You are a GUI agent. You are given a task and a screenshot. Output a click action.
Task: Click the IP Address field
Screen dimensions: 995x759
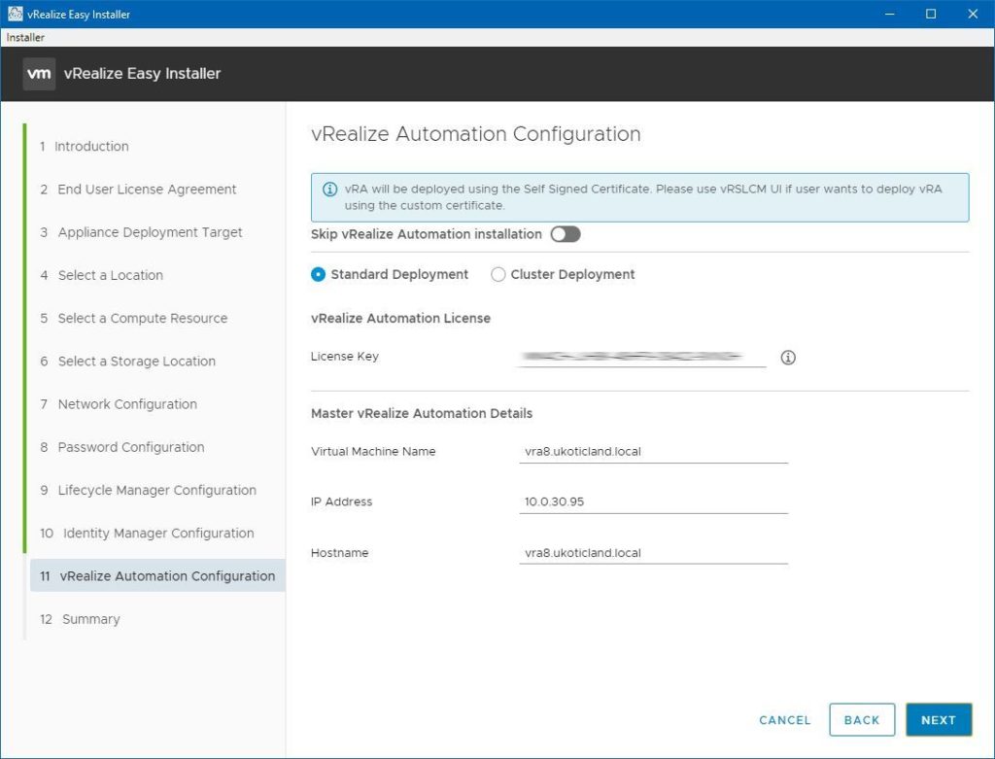click(653, 502)
